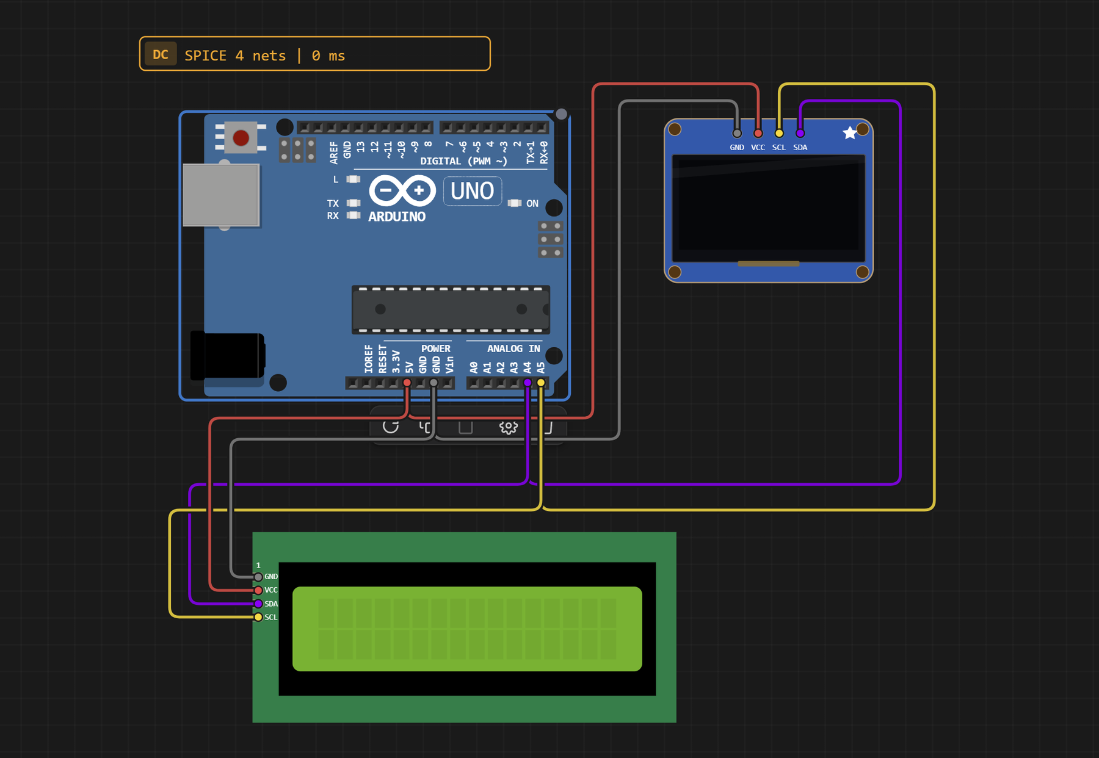Click the DC badge in the SPICE status bar
Image resolution: width=1099 pixels, height=758 pixels.
pos(161,54)
